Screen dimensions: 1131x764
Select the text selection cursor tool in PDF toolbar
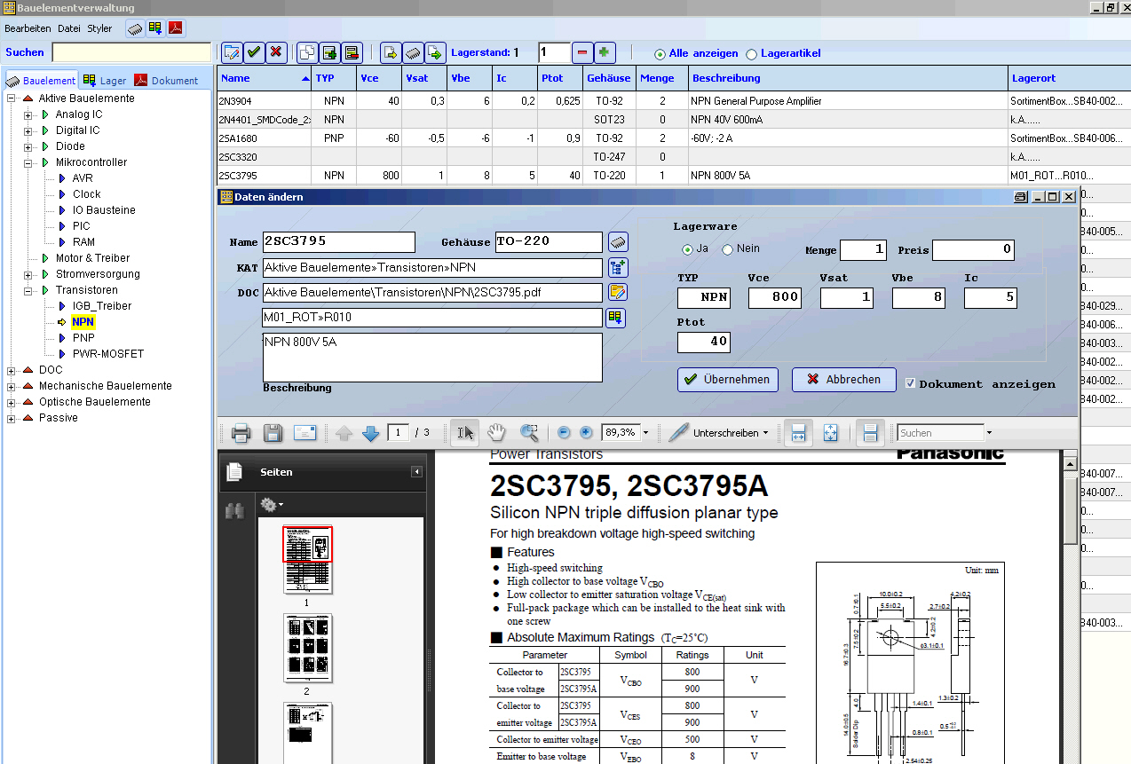point(464,433)
